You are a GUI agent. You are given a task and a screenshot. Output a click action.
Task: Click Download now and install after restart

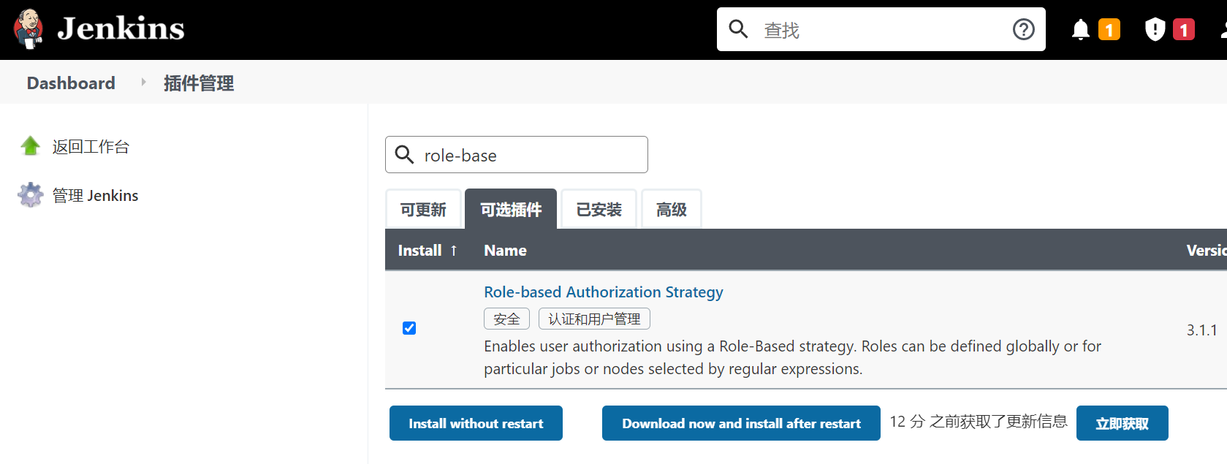point(741,423)
